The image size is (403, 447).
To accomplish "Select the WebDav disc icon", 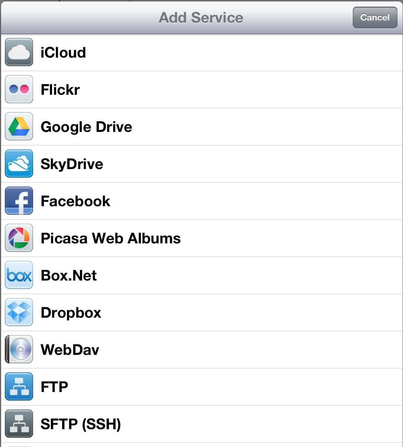I will pos(19,349).
